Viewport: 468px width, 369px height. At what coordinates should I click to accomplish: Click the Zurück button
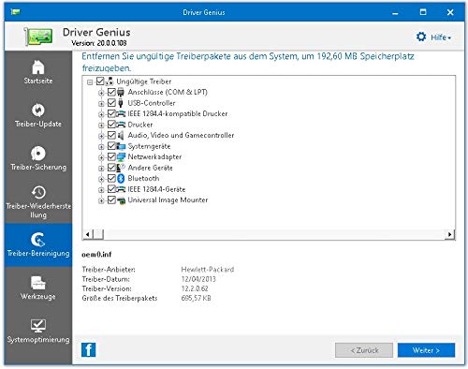(364, 350)
